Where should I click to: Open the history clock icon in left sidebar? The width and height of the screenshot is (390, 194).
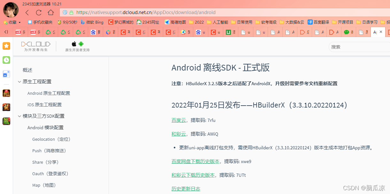[x=6, y=60]
